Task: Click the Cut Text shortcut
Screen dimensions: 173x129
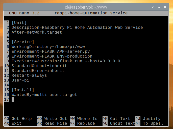Action: pos(120,119)
